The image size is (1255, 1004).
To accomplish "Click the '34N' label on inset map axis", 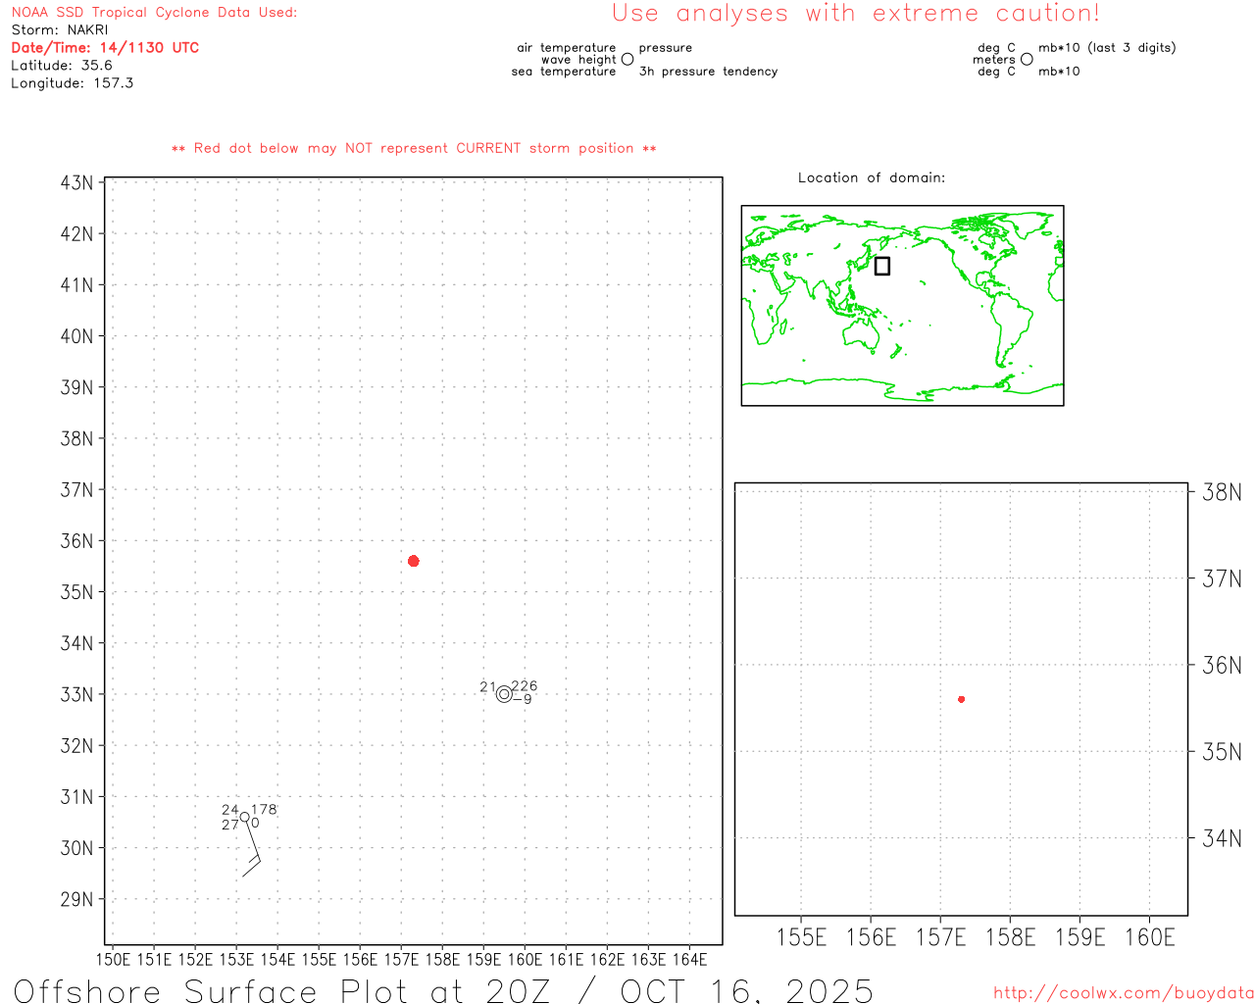I will [1222, 838].
